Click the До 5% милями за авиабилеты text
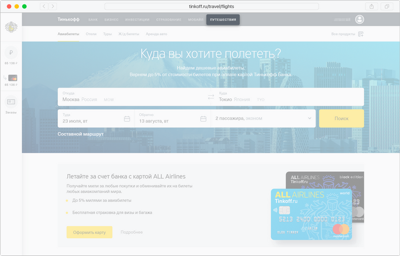400x256 pixels. pyautogui.click(x=102, y=200)
